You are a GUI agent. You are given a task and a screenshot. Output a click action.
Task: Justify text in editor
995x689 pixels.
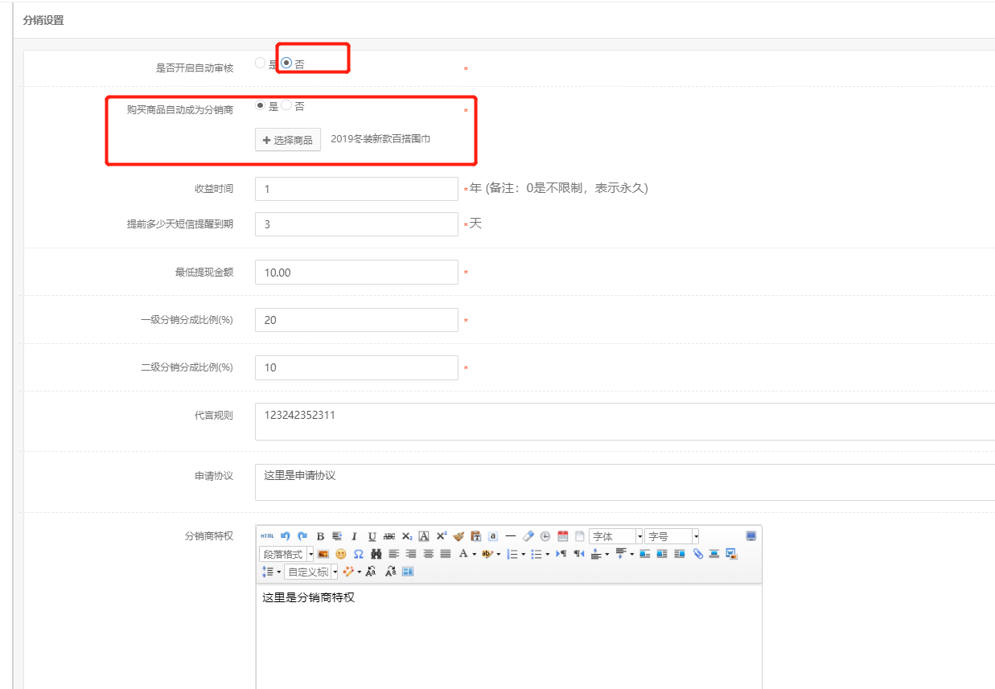click(x=446, y=554)
